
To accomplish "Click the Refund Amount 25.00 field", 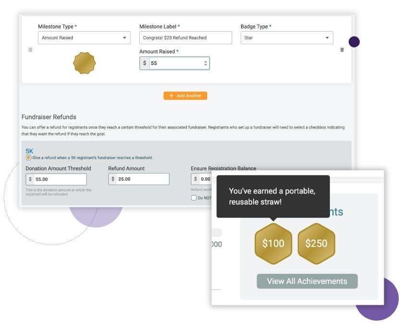I will (139, 179).
